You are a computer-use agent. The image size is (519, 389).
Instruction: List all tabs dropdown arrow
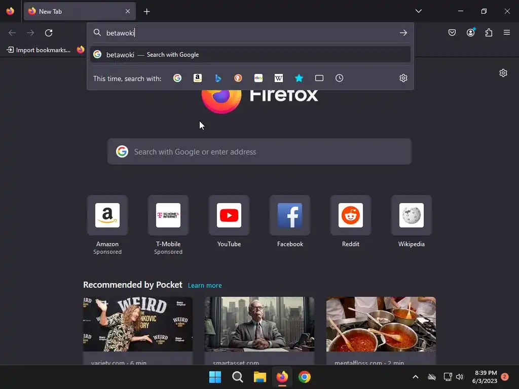[419, 11]
